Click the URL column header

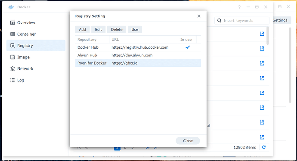tap(144, 40)
